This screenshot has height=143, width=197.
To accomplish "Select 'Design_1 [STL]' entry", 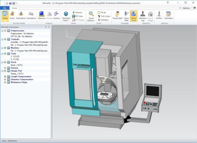I will coord(17,74).
